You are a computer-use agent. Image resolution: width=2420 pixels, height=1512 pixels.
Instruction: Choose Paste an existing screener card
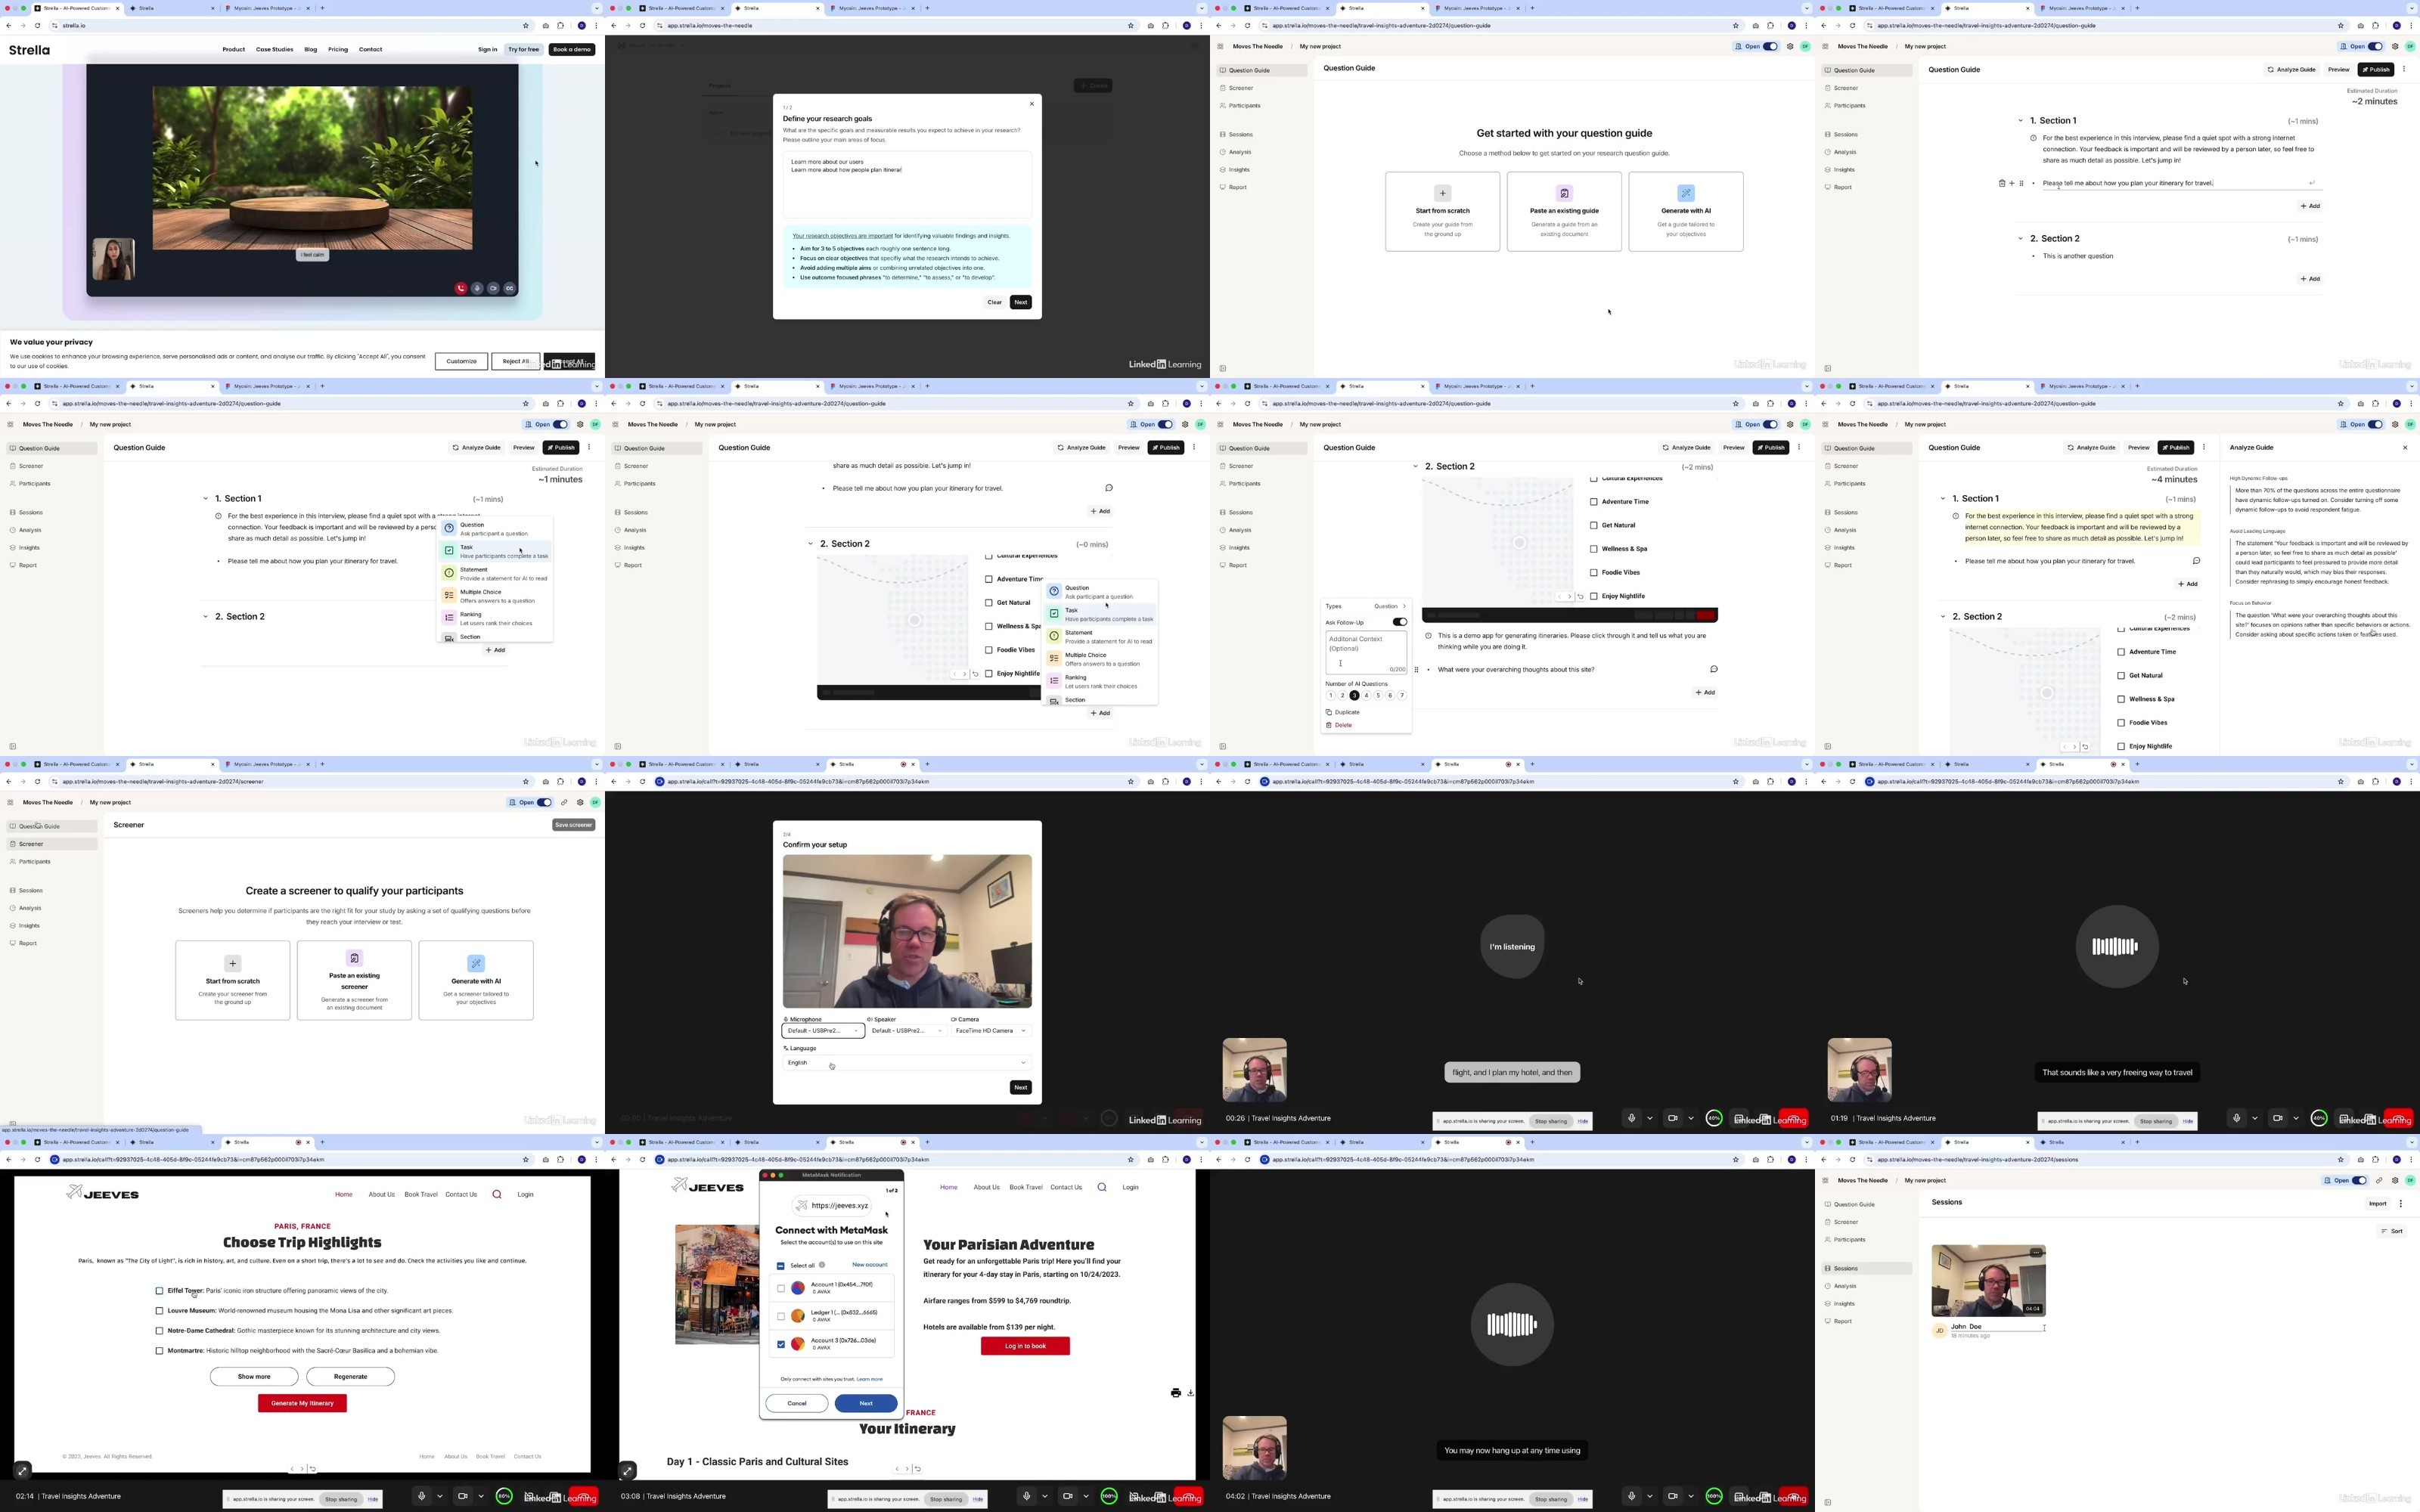click(x=354, y=980)
